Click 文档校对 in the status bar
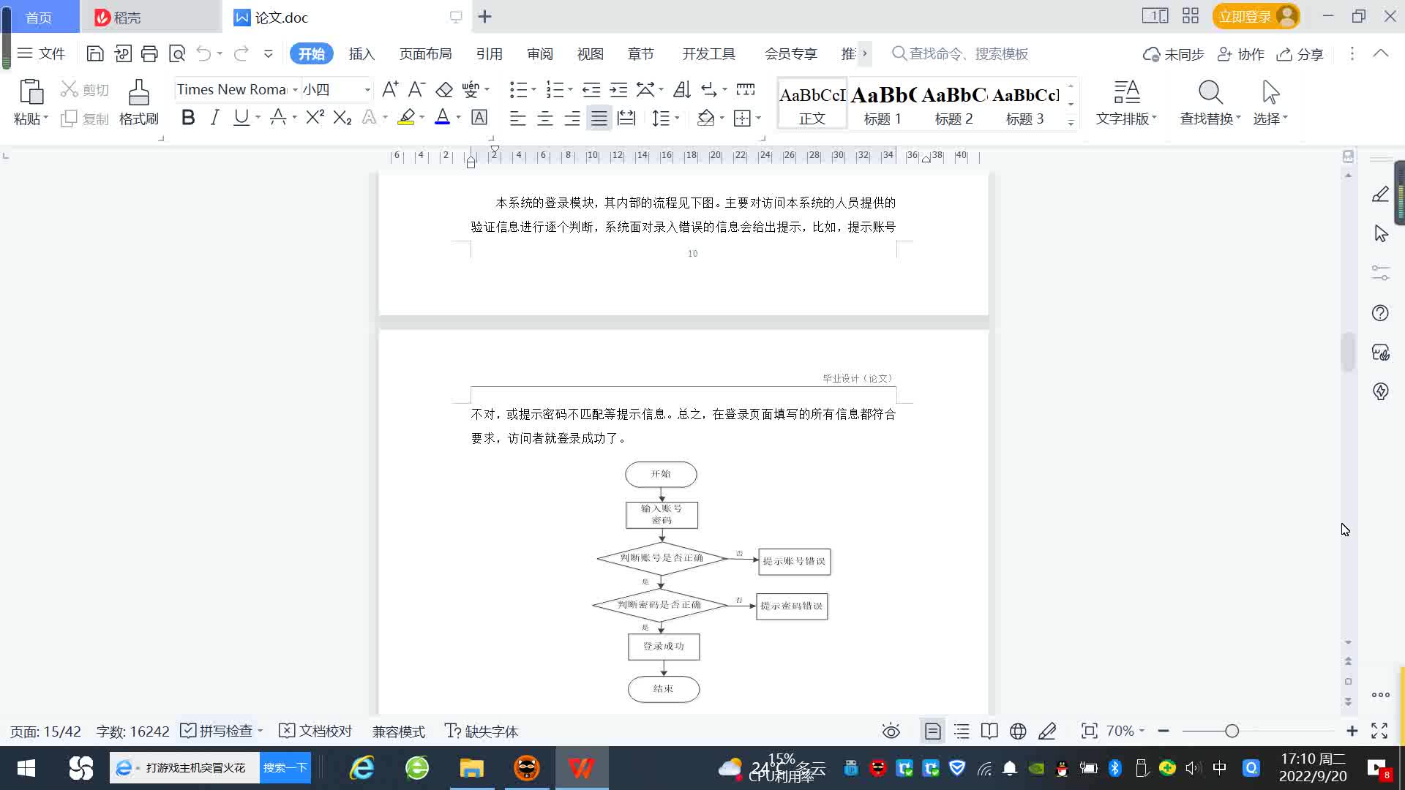 [x=316, y=731]
